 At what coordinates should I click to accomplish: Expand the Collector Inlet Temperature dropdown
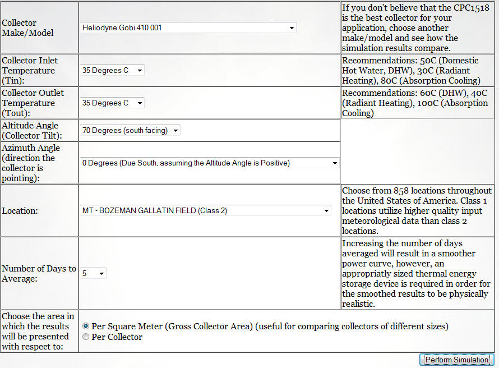pos(112,70)
